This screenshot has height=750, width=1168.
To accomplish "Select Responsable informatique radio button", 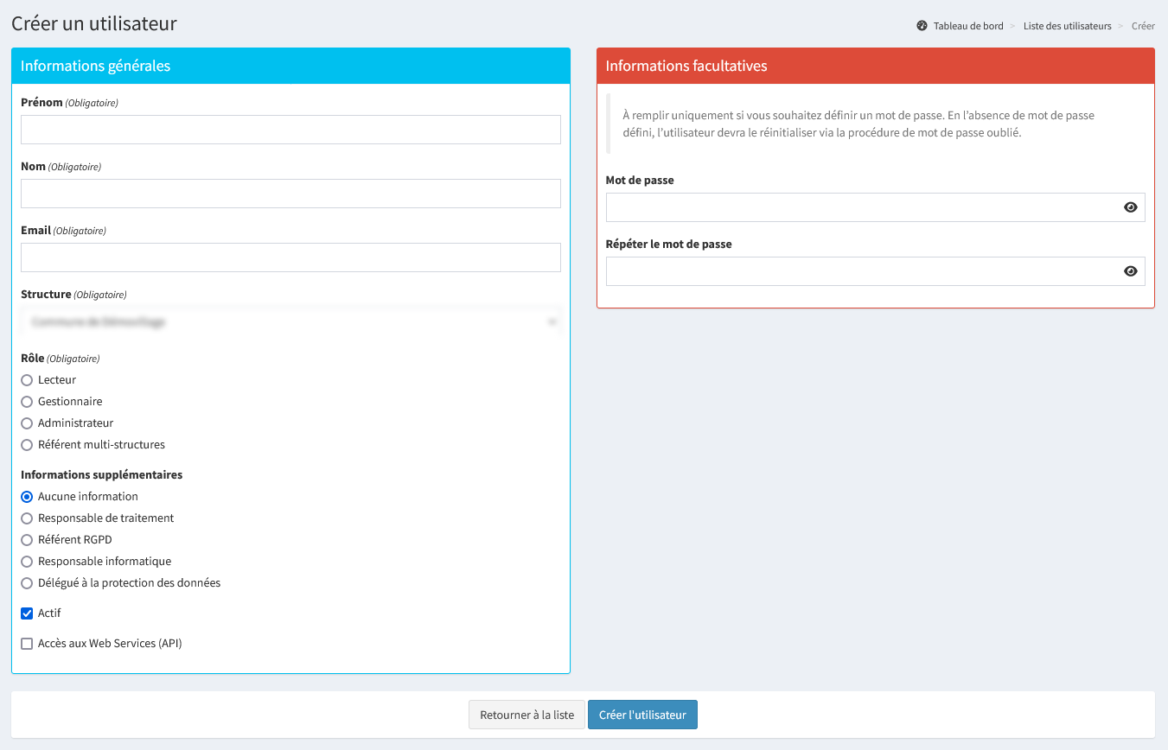I will (x=27, y=562).
